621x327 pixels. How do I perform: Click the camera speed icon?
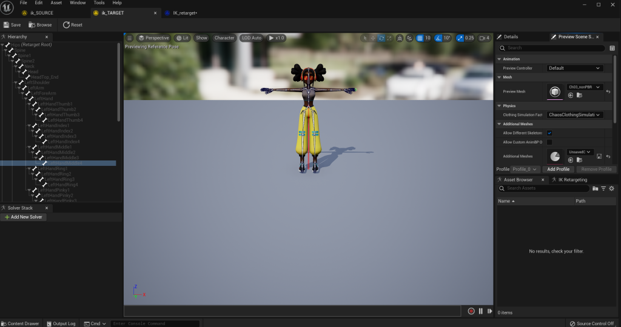tap(485, 38)
